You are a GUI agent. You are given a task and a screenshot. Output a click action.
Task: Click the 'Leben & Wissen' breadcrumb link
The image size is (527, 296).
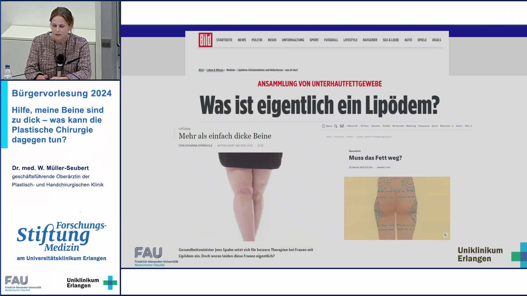point(215,70)
